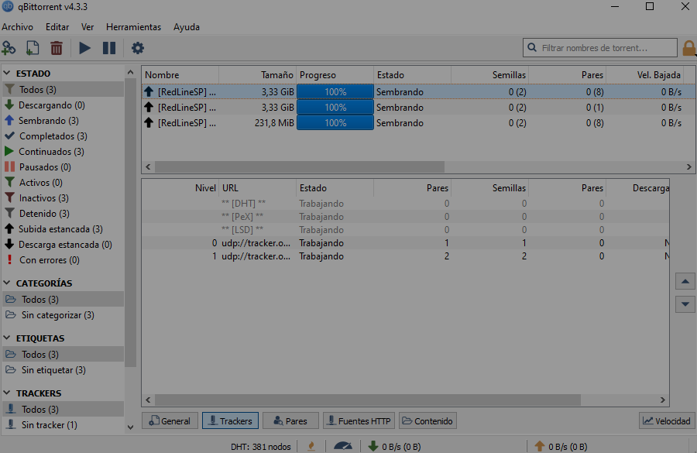Move tracker down arrow button
Viewport: 697px width, 453px height.
pyautogui.click(x=685, y=304)
